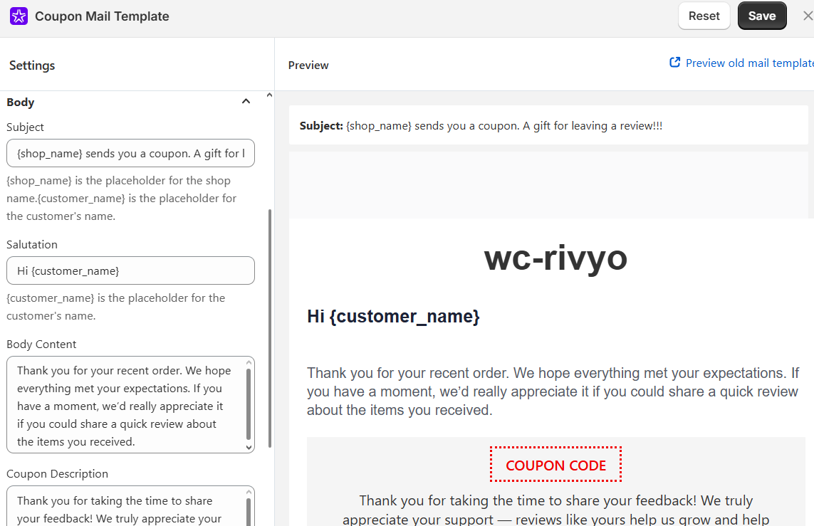Image resolution: width=814 pixels, height=526 pixels.
Task: Click the Coupon Description field label
Action: pyautogui.click(x=57, y=473)
